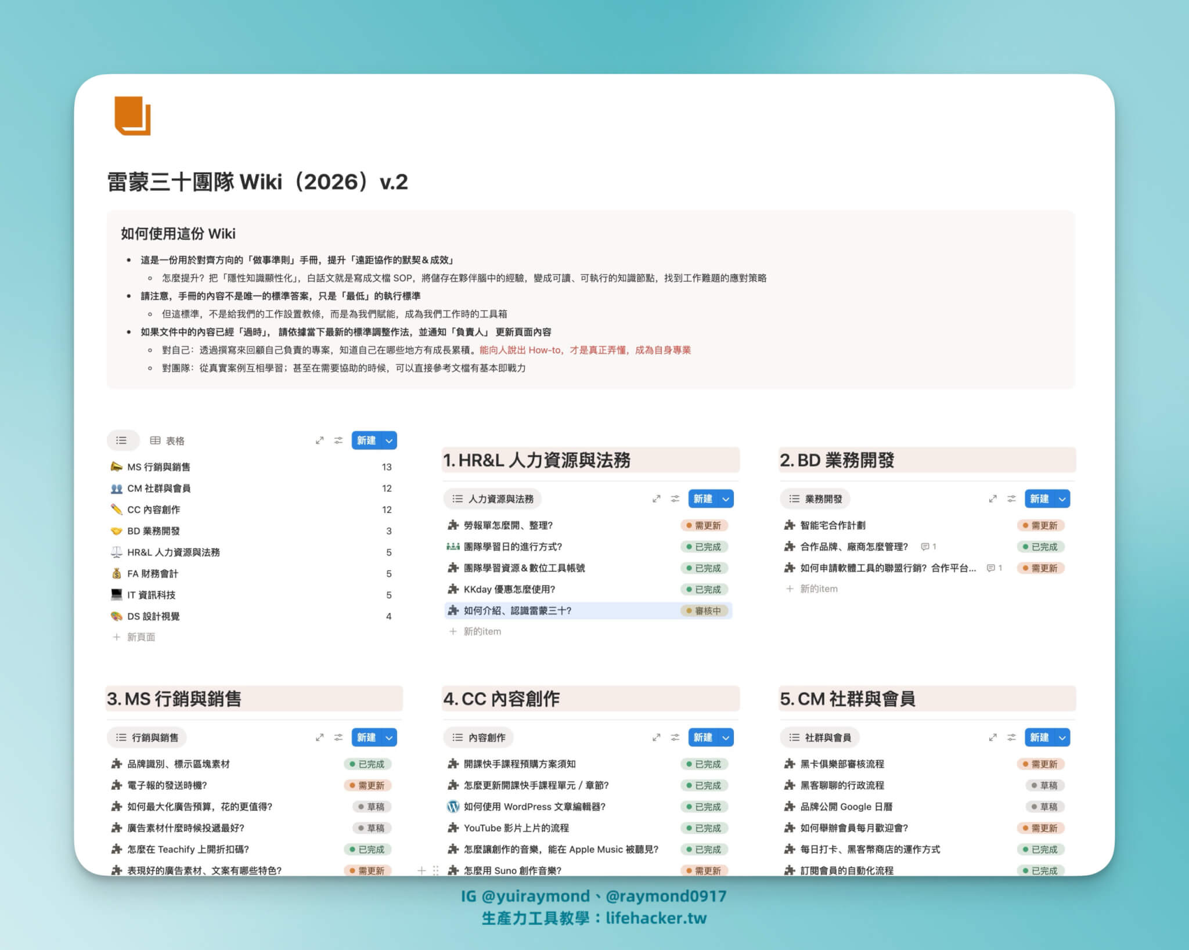
Task: Click the orange Wiki page icon
Action: coord(132,115)
